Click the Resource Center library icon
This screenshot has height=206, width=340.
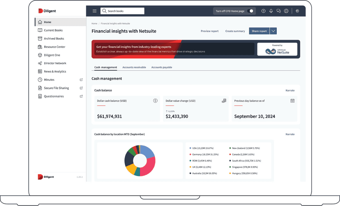tap(40, 47)
